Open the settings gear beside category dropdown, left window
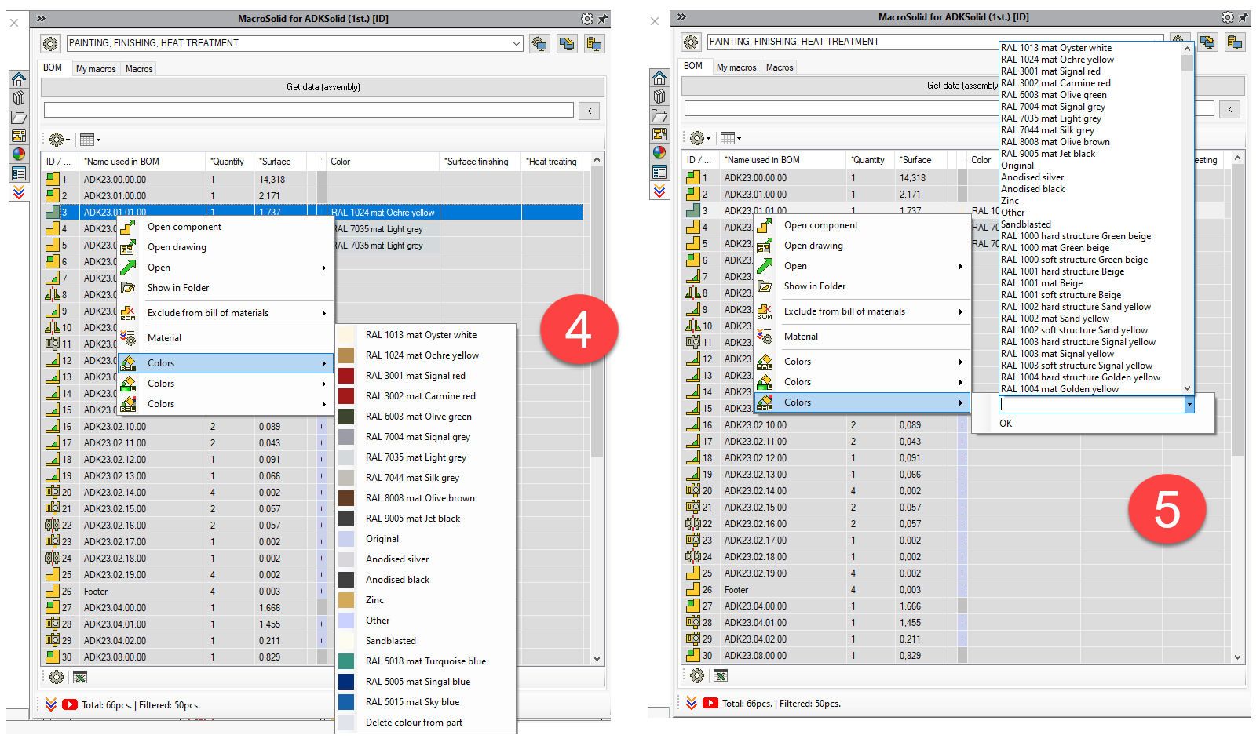The width and height of the screenshot is (1260, 739). point(50,43)
